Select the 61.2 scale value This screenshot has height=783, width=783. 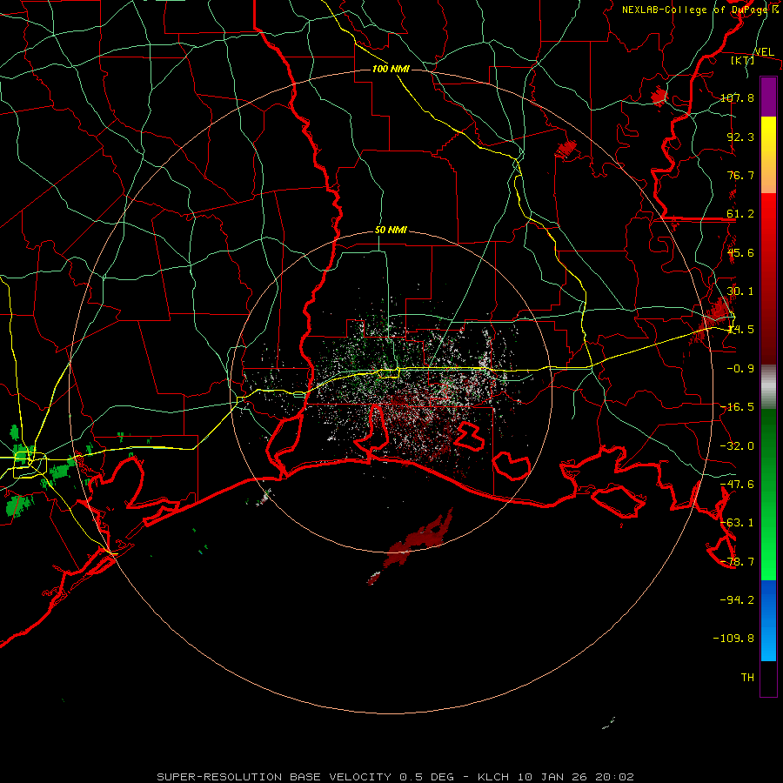coord(740,214)
